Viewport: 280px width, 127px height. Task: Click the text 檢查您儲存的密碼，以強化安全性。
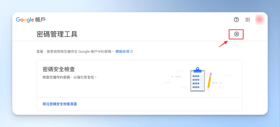[70, 77]
